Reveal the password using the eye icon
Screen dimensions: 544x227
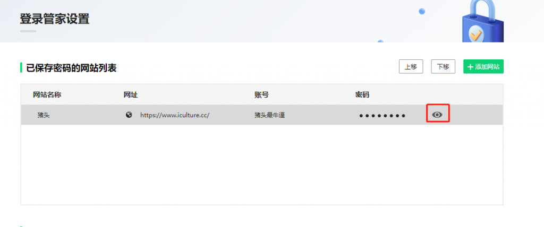click(437, 115)
